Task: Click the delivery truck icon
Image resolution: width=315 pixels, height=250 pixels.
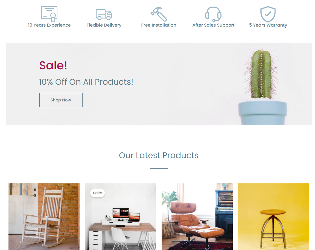Action: coord(104,15)
